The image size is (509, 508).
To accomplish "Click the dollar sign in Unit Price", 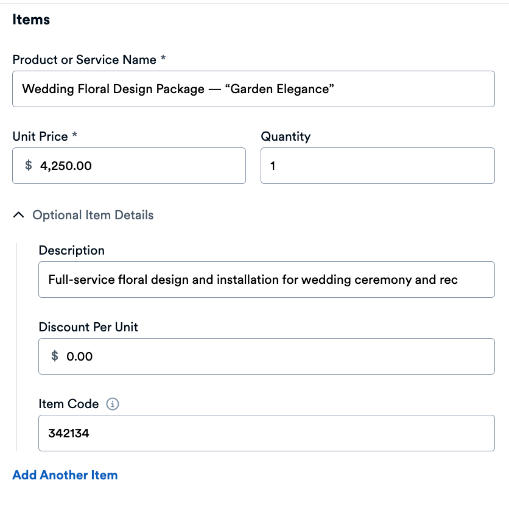I will 29,165.
